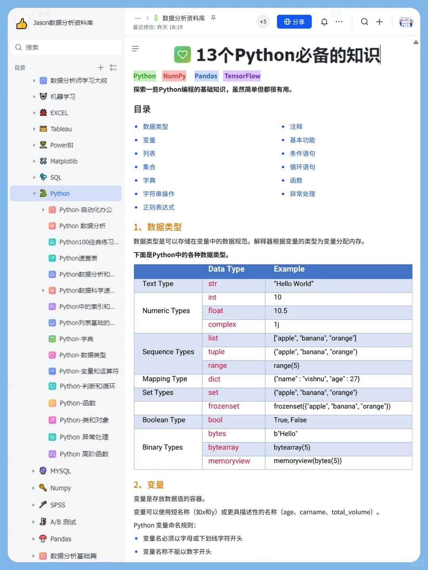Open the breadcrumb ellipsis menu
Viewport: 428px width, 570px height.
pyautogui.click(x=138, y=18)
